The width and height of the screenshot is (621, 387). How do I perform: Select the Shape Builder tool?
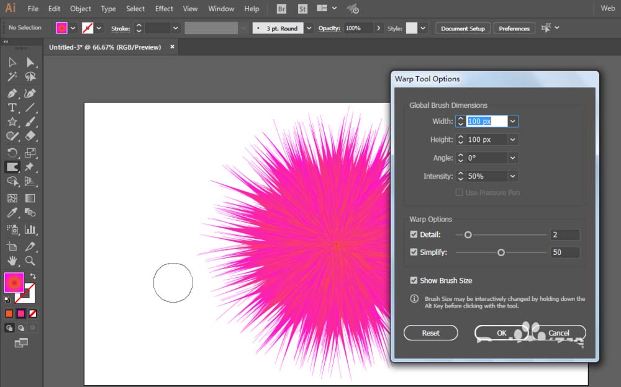pos(12,181)
